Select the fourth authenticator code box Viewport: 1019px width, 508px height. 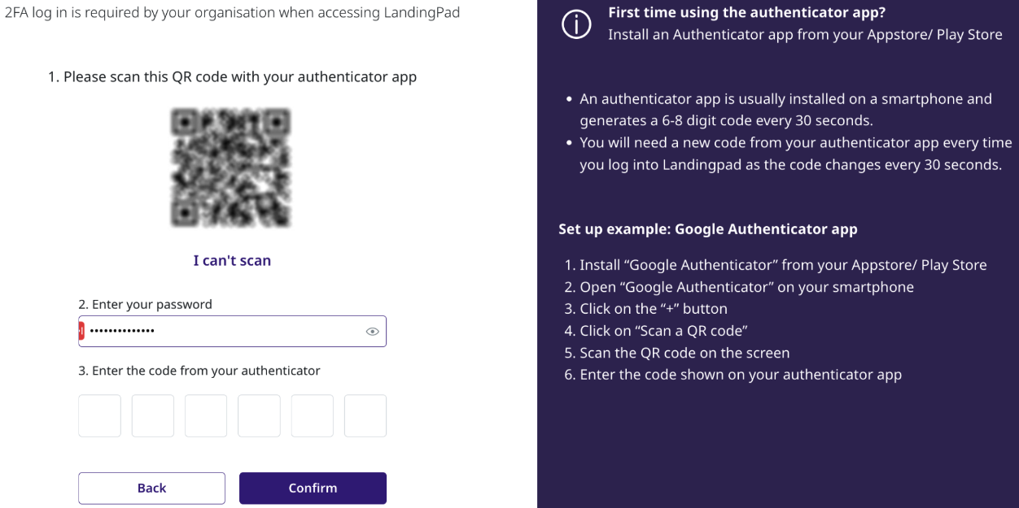[x=259, y=416]
